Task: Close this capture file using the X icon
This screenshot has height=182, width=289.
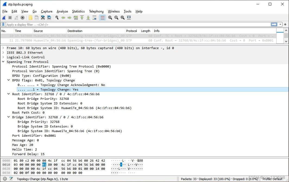Action: [x=43, y=18]
